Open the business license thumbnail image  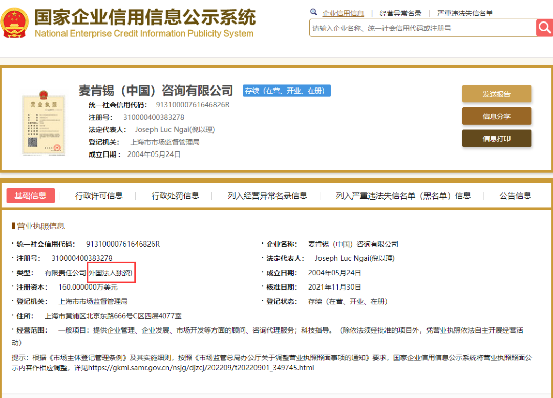(44, 123)
